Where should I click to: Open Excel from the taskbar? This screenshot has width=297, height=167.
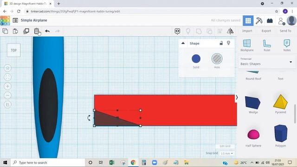point(112,162)
